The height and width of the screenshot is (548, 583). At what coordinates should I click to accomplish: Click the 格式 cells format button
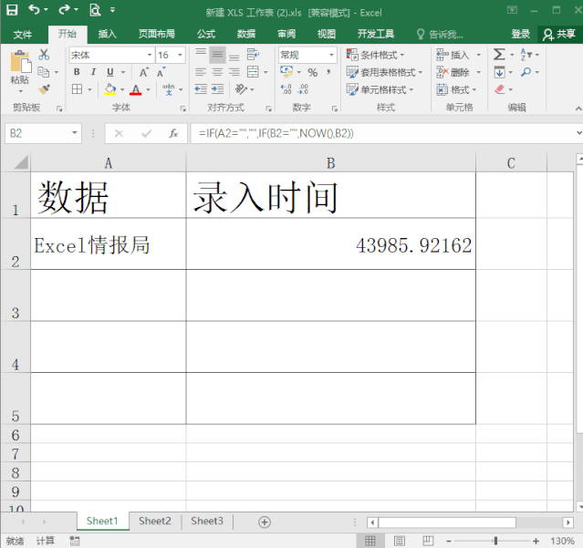pos(456,89)
